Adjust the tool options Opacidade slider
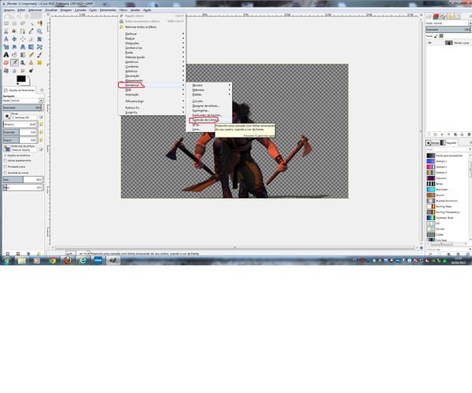472x393 pixels. [23, 108]
